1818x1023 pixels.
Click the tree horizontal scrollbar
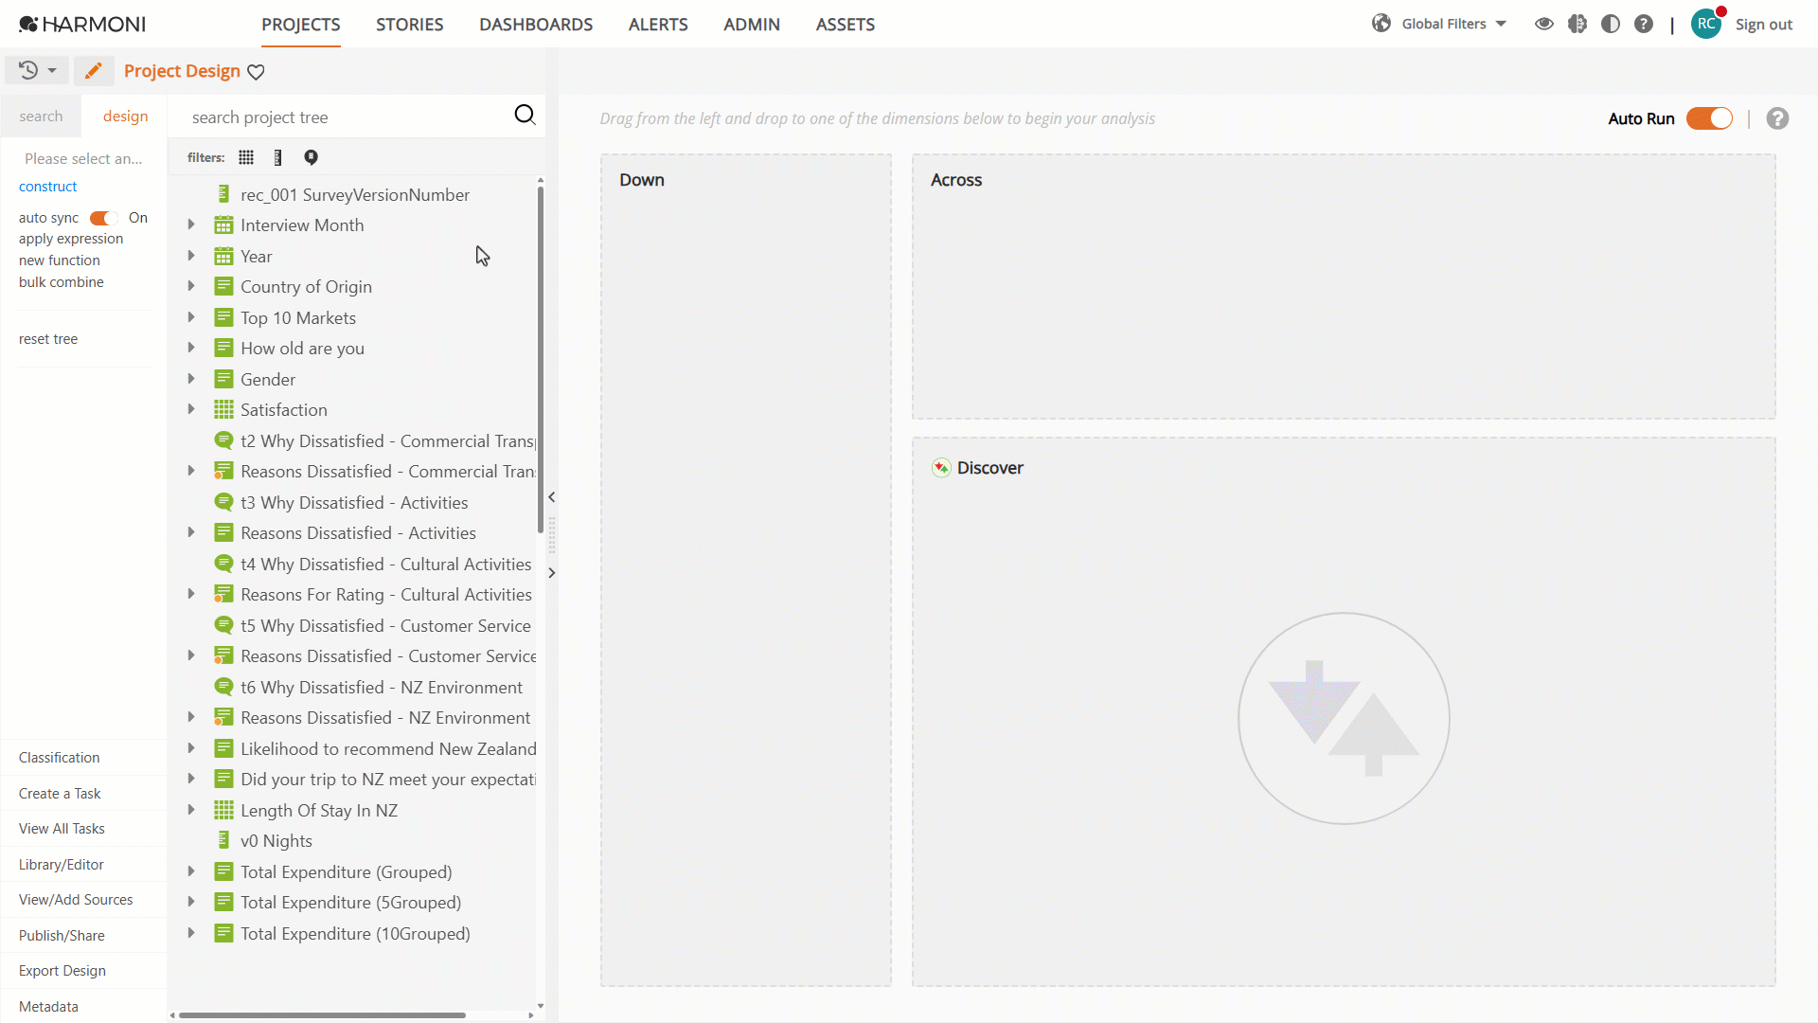(322, 1014)
